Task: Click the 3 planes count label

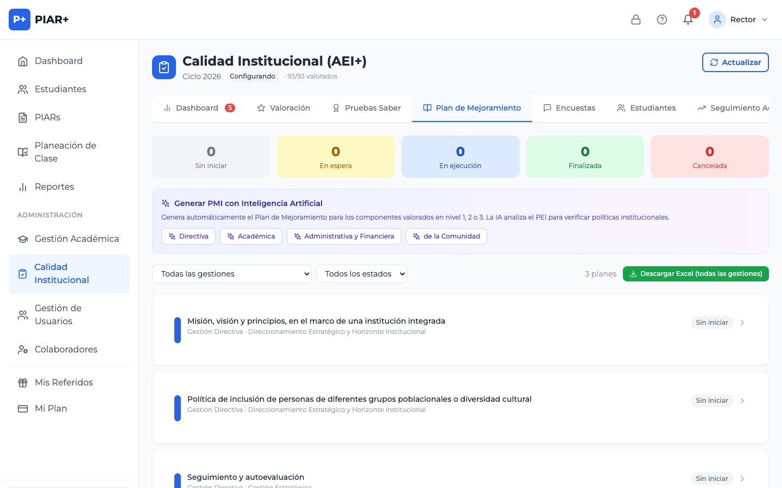Action: point(601,274)
